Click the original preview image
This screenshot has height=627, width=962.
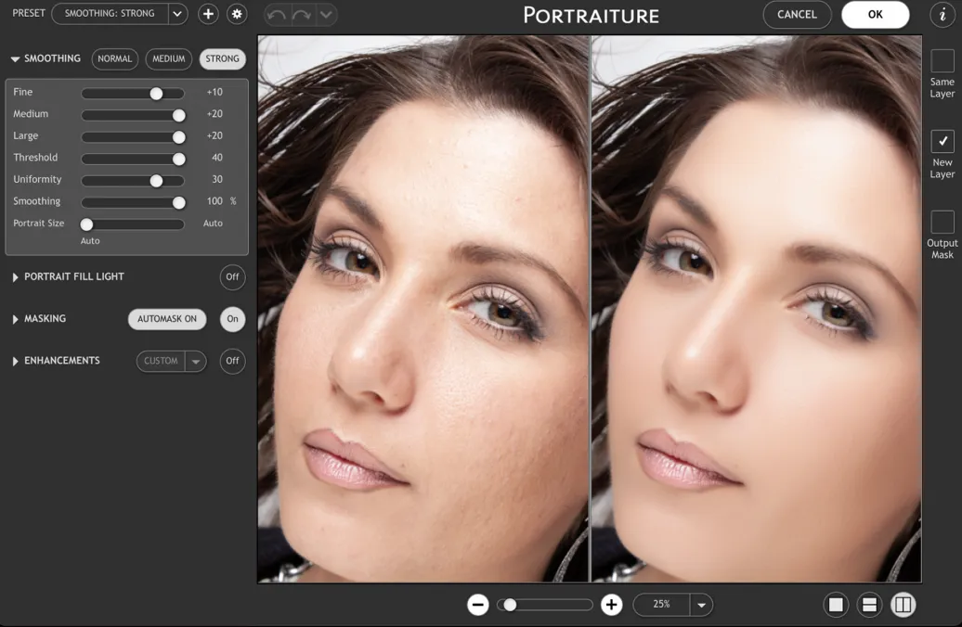click(423, 308)
